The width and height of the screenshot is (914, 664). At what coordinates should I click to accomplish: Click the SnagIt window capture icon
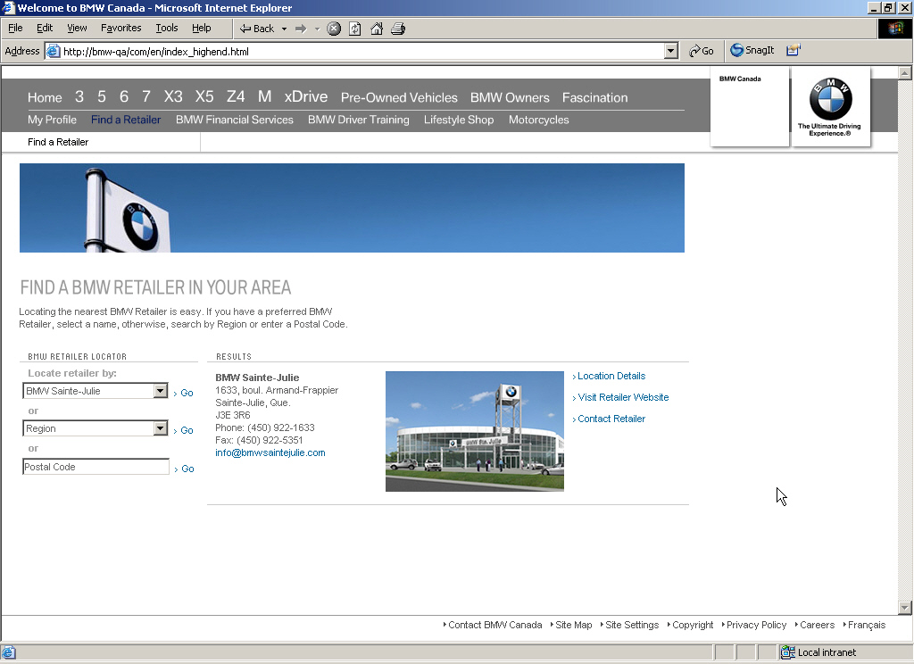point(794,50)
